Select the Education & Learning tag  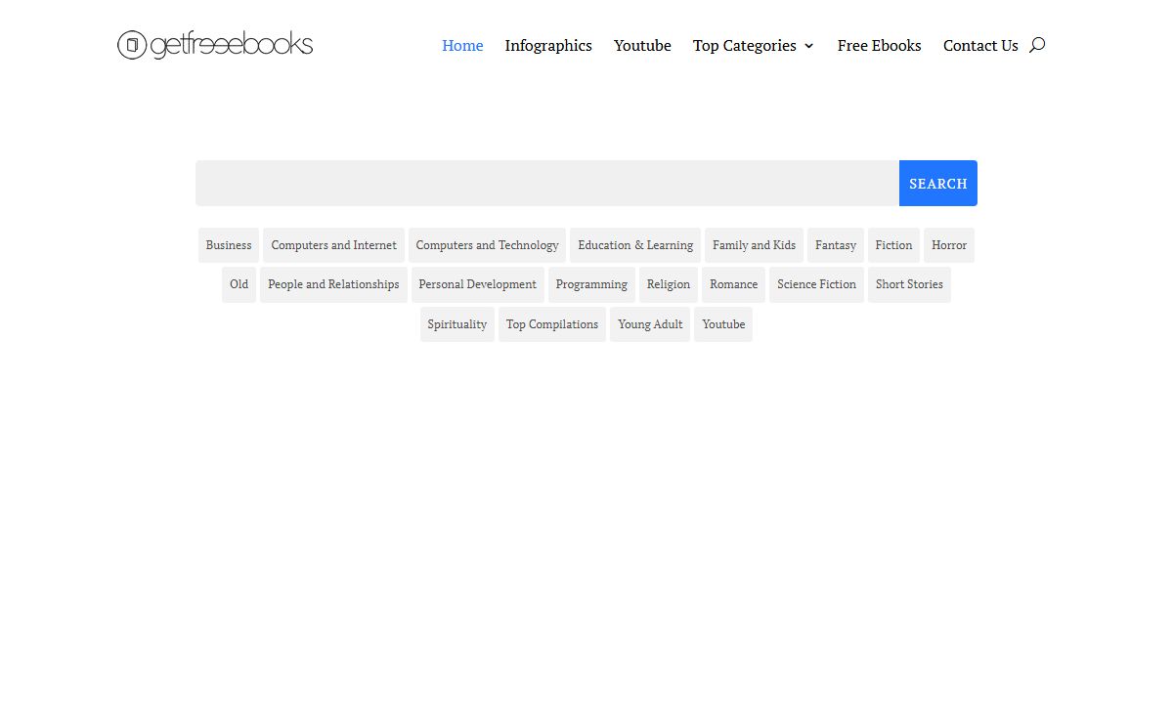[x=635, y=245]
